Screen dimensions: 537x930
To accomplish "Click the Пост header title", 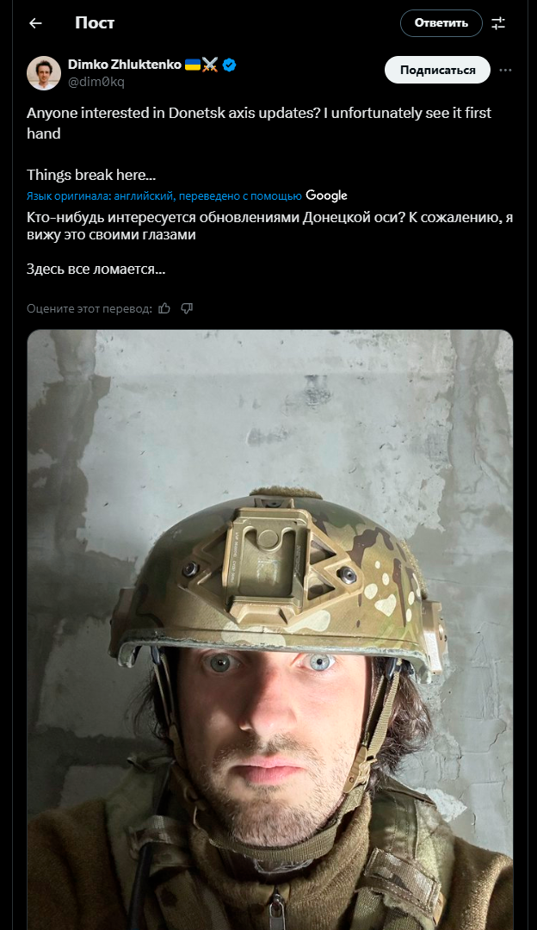I will tap(95, 23).
